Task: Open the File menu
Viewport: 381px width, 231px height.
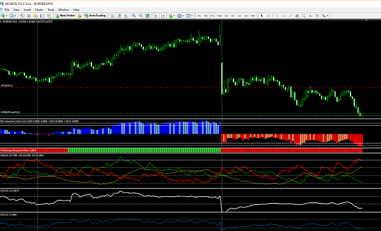Action: pyautogui.click(x=7, y=10)
